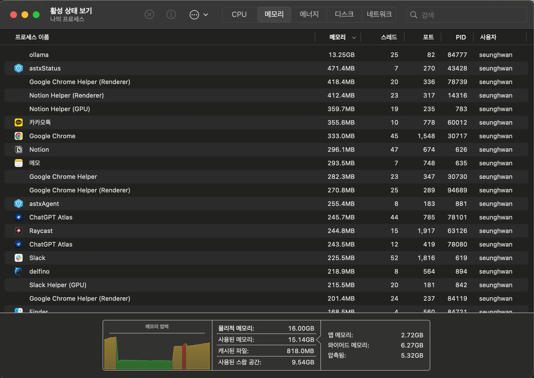The height and width of the screenshot is (378, 534).
Task: Click the Slack app icon
Action: tap(19, 258)
